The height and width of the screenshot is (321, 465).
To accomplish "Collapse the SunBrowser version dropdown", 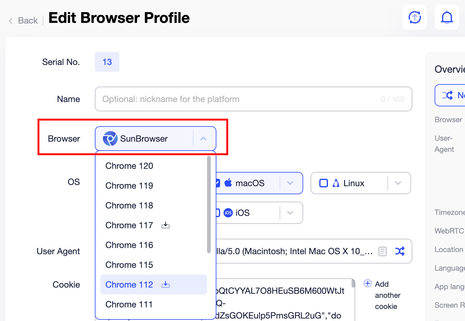I will tap(203, 139).
